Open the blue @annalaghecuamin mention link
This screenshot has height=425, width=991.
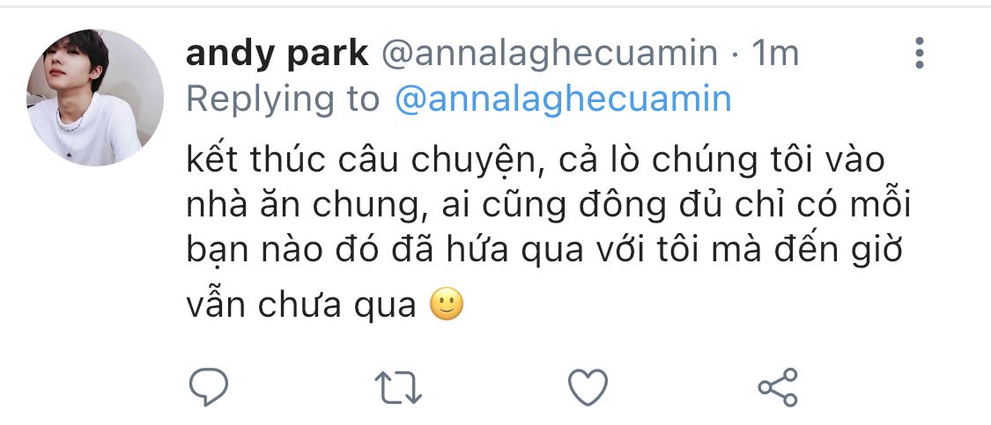click(x=563, y=99)
